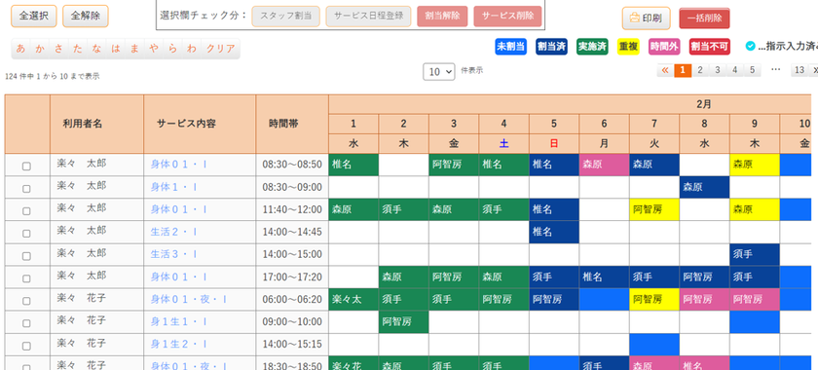Click the previous page double-arrow icon
Viewport: 818px width, 370px height.
click(665, 70)
